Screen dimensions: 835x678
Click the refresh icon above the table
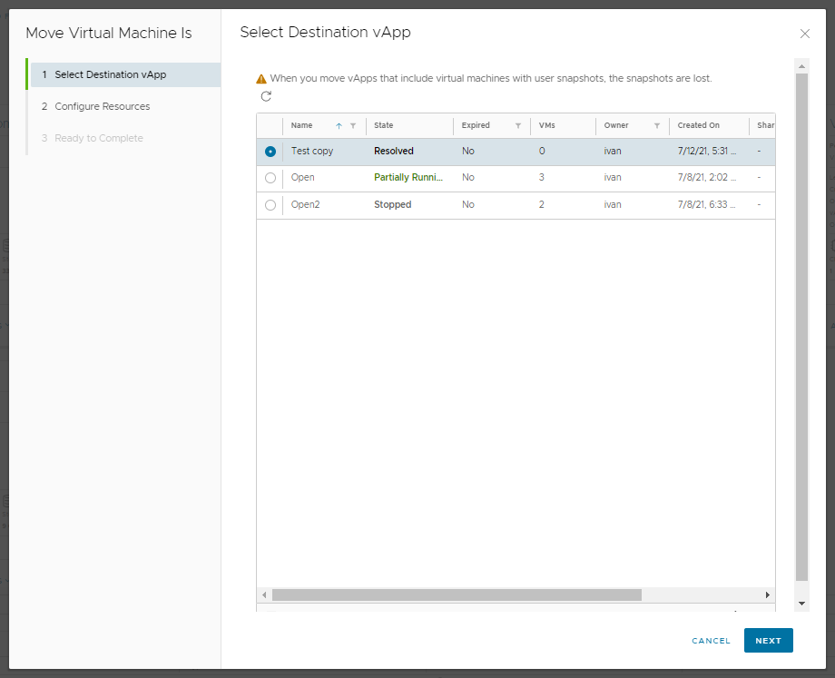point(266,96)
